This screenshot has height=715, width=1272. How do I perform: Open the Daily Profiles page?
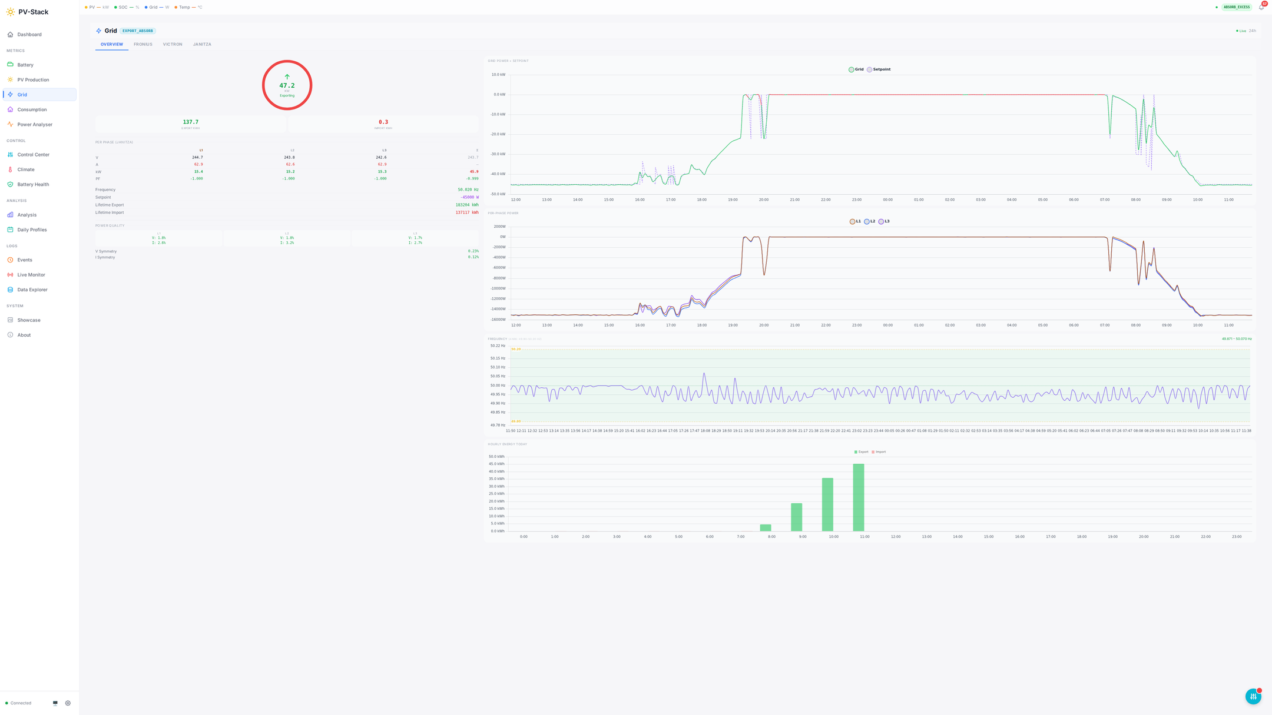click(x=31, y=230)
